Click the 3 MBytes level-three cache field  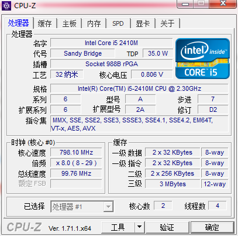pos(173,184)
